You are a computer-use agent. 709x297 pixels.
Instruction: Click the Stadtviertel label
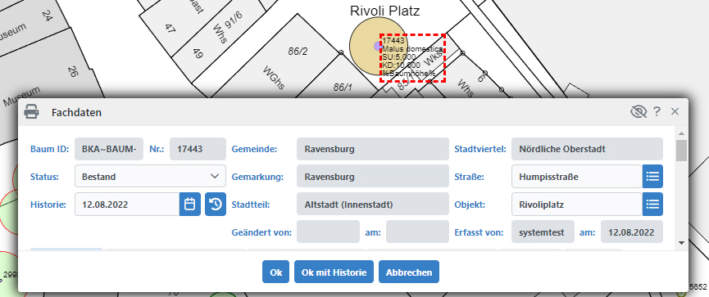coord(479,149)
